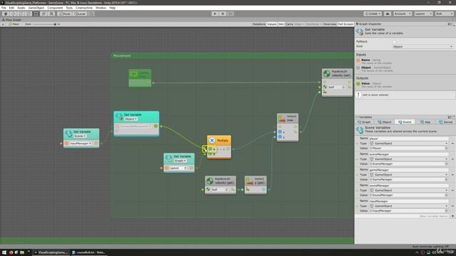This screenshot has height=256, width=456.
Task: Pick object for InputManager value field
Action: click(x=447, y=211)
